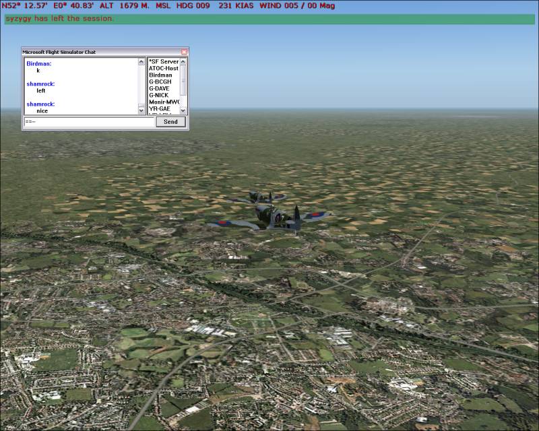Focus the chat message input field
Screen dimensions: 539x431
pyautogui.click(x=90, y=122)
